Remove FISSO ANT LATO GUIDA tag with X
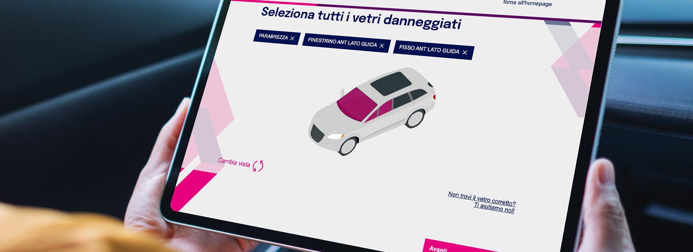This screenshot has height=252, width=693. coord(465,53)
